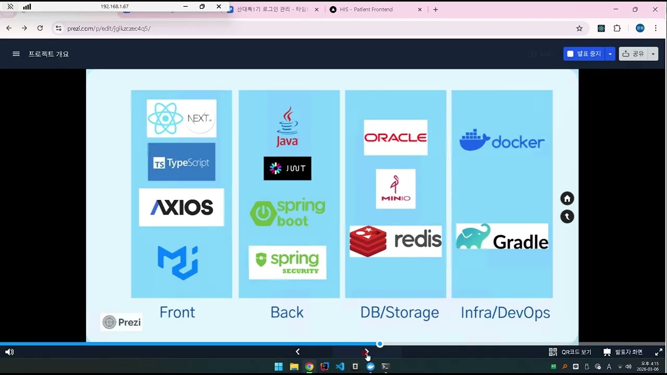Open File Explorer from the taskbar
667x375 pixels.
(294, 367)
